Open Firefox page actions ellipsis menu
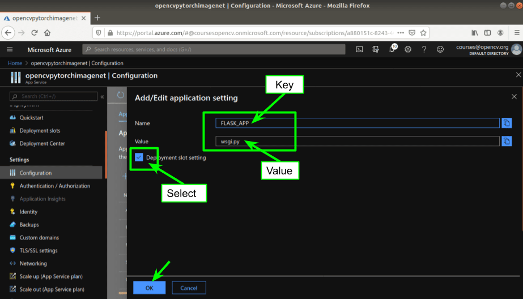Image resolution: width=523 pixels, height=299 pixels. 401,33
